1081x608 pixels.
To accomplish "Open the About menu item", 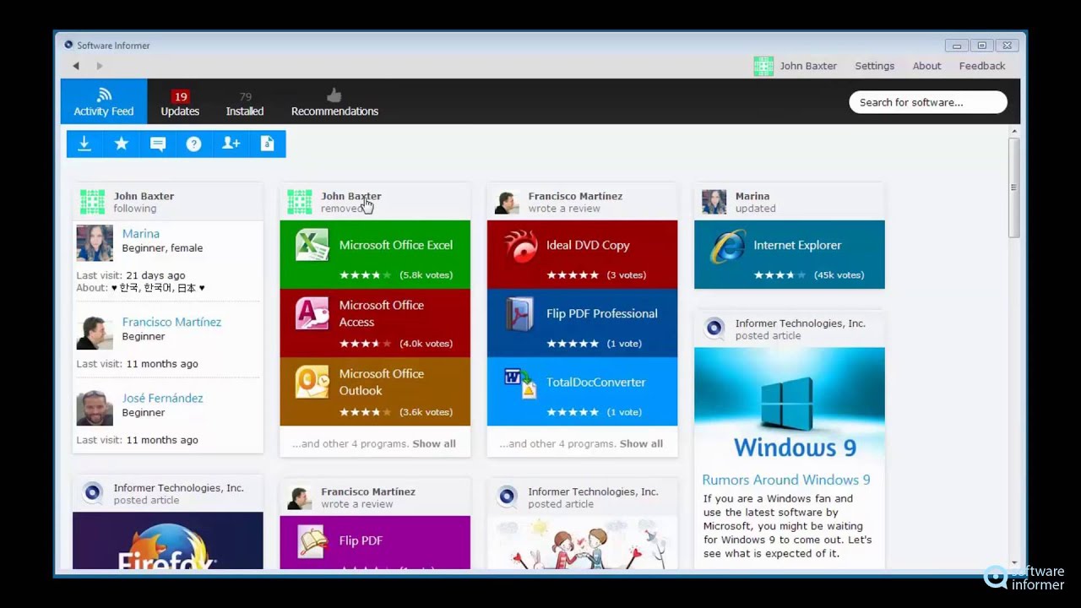I will coord(926,66).
